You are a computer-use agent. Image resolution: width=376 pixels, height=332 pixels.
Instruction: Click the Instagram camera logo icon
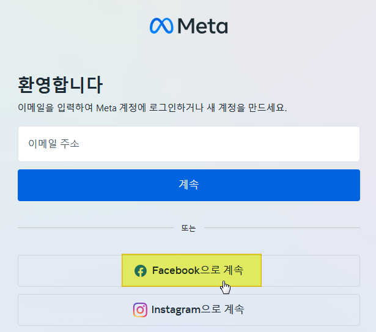pyautogui.click(x=140, y=310)
